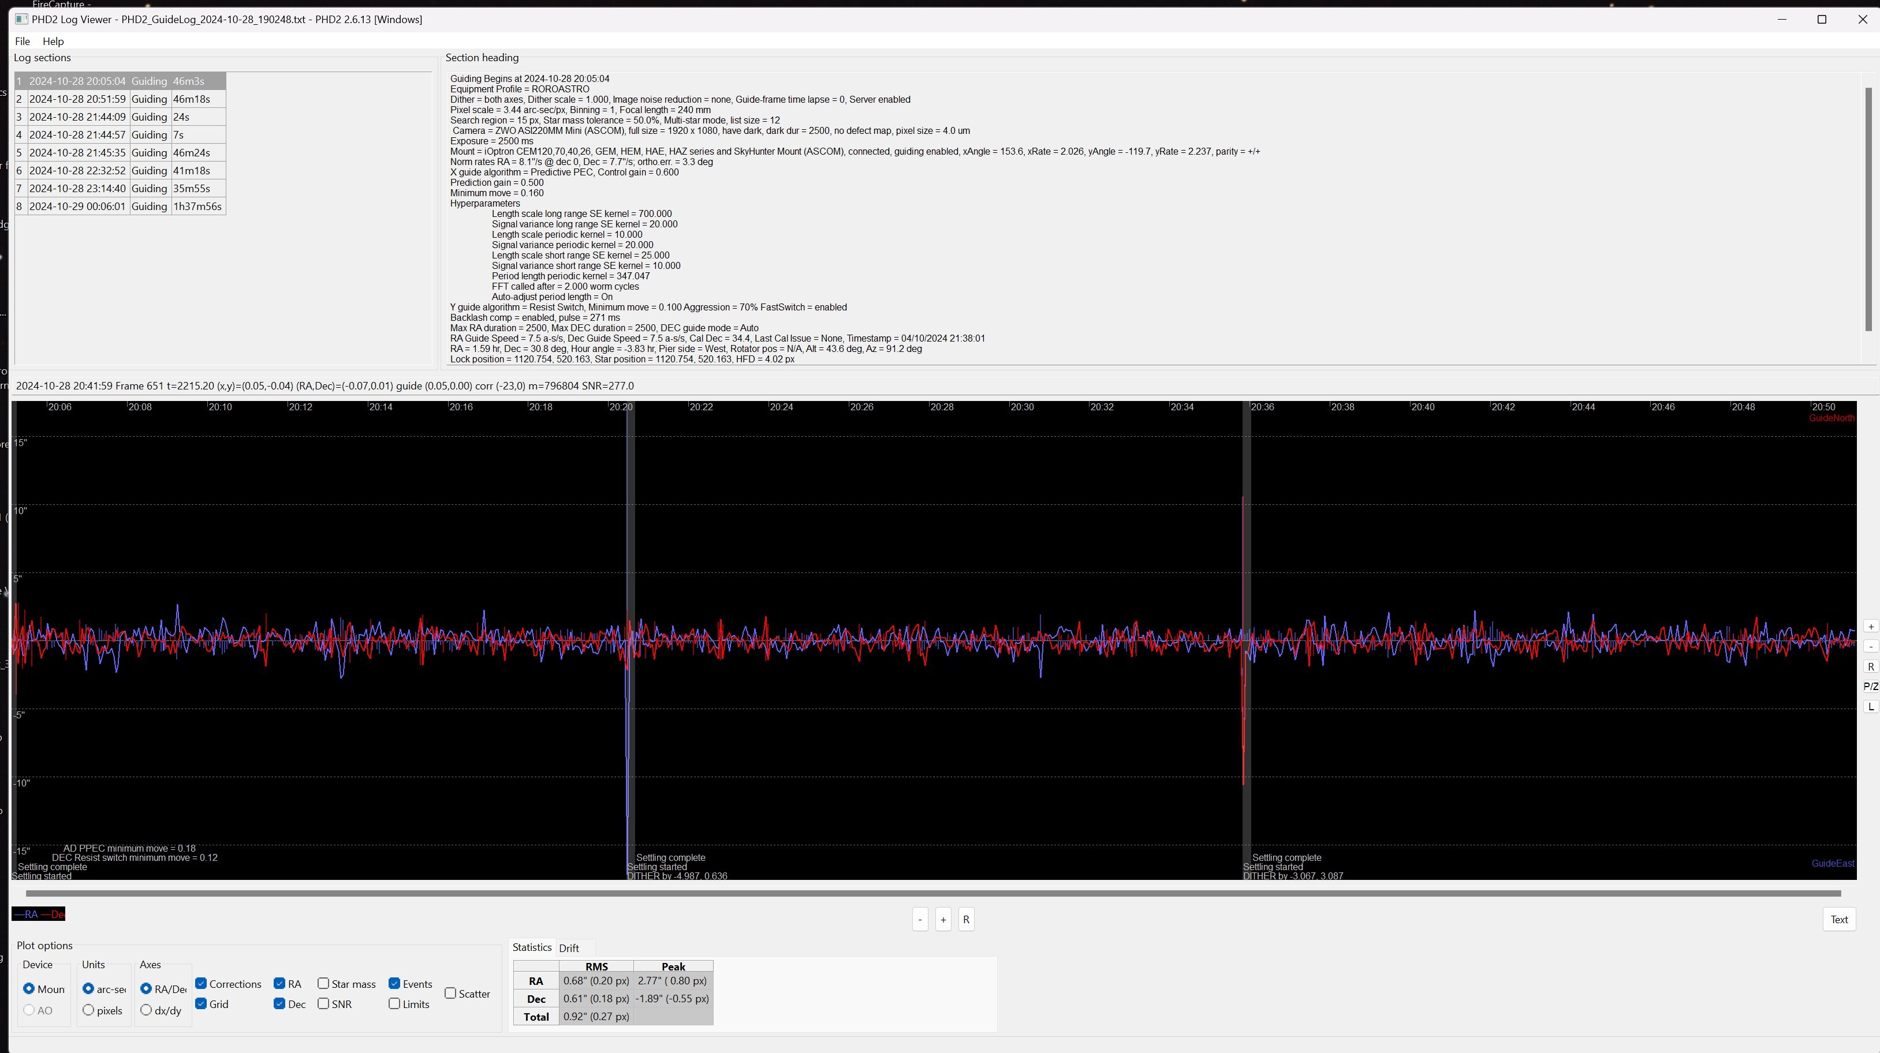This screenshot has height=1053, width=1880.
Task: Click the graph horizontal scrollbar
Action: (932, 893)
